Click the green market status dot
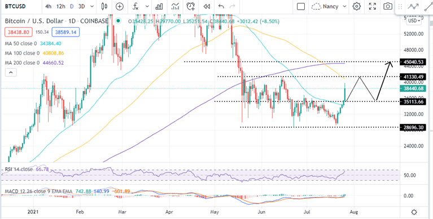Screen dimensions: 433x219 (119, 21)
